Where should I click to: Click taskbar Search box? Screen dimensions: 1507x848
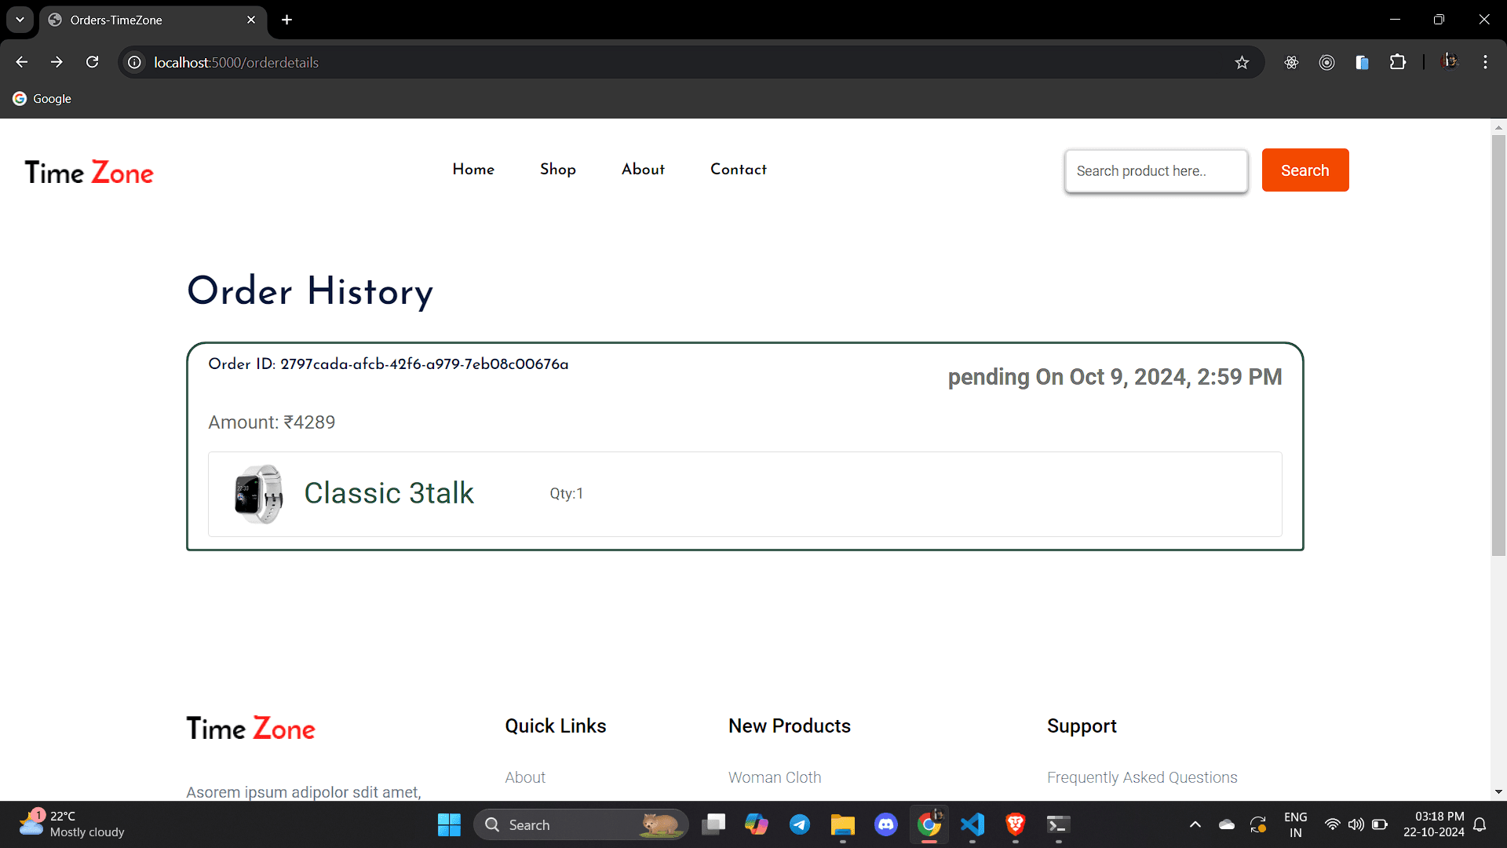click(x=581, y=824)
